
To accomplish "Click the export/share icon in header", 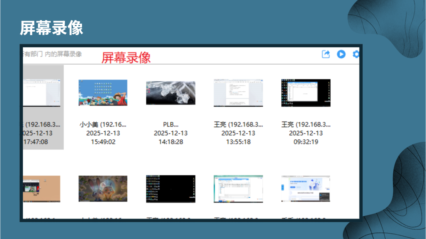I will click(326, 54).
